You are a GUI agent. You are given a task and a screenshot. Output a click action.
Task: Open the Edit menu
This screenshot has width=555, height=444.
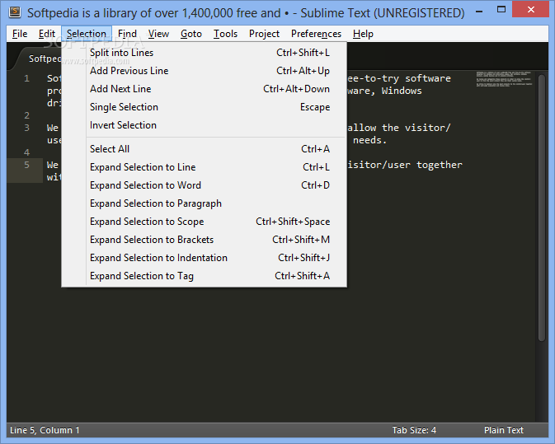coord(47,34)
